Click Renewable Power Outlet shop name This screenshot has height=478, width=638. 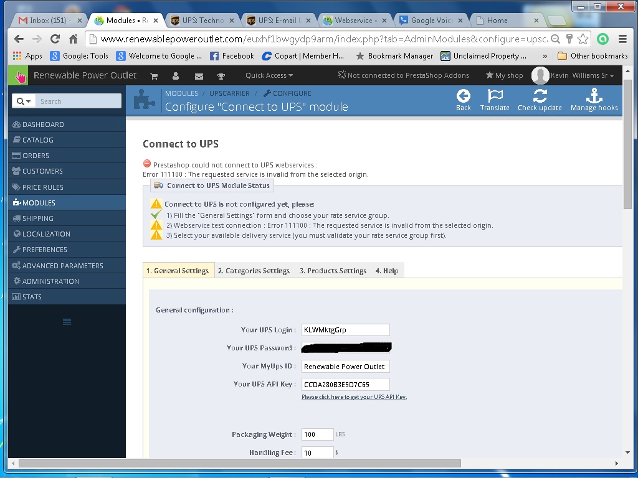pos(85,75)
